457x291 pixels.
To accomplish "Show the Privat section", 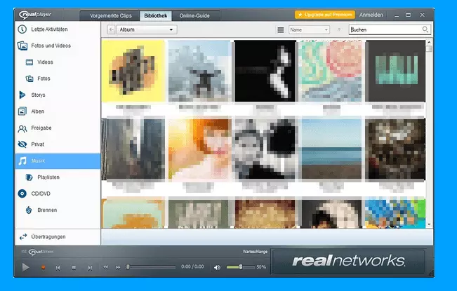I will tap(58, 144).
